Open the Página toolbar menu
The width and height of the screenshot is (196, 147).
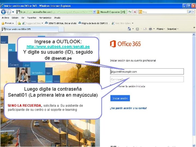click(161, 29)
